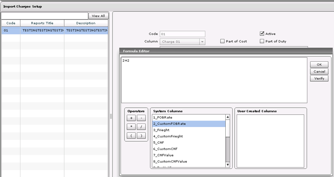Enable Part of Duty checkbox
Image resolution: width=334 pixels, height=177 pixels.
pos(262,41)
